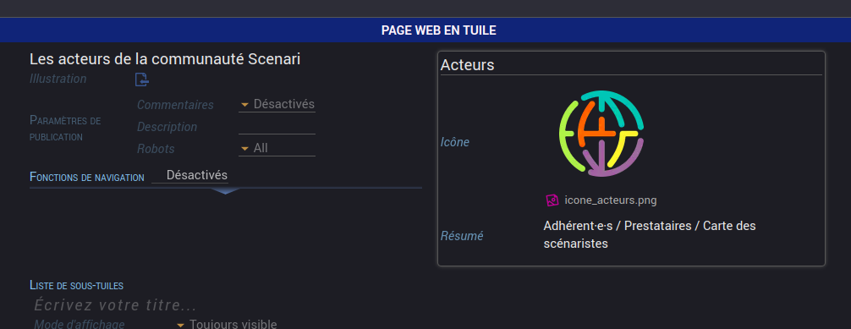Screen dimensions: 851x329
Task: Open the colorful globe icon image
Action: point(601,134)
